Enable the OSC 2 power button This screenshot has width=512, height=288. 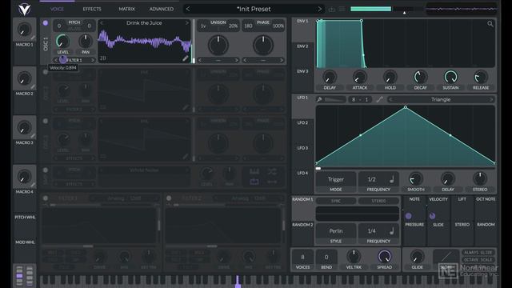pos(46,72)
